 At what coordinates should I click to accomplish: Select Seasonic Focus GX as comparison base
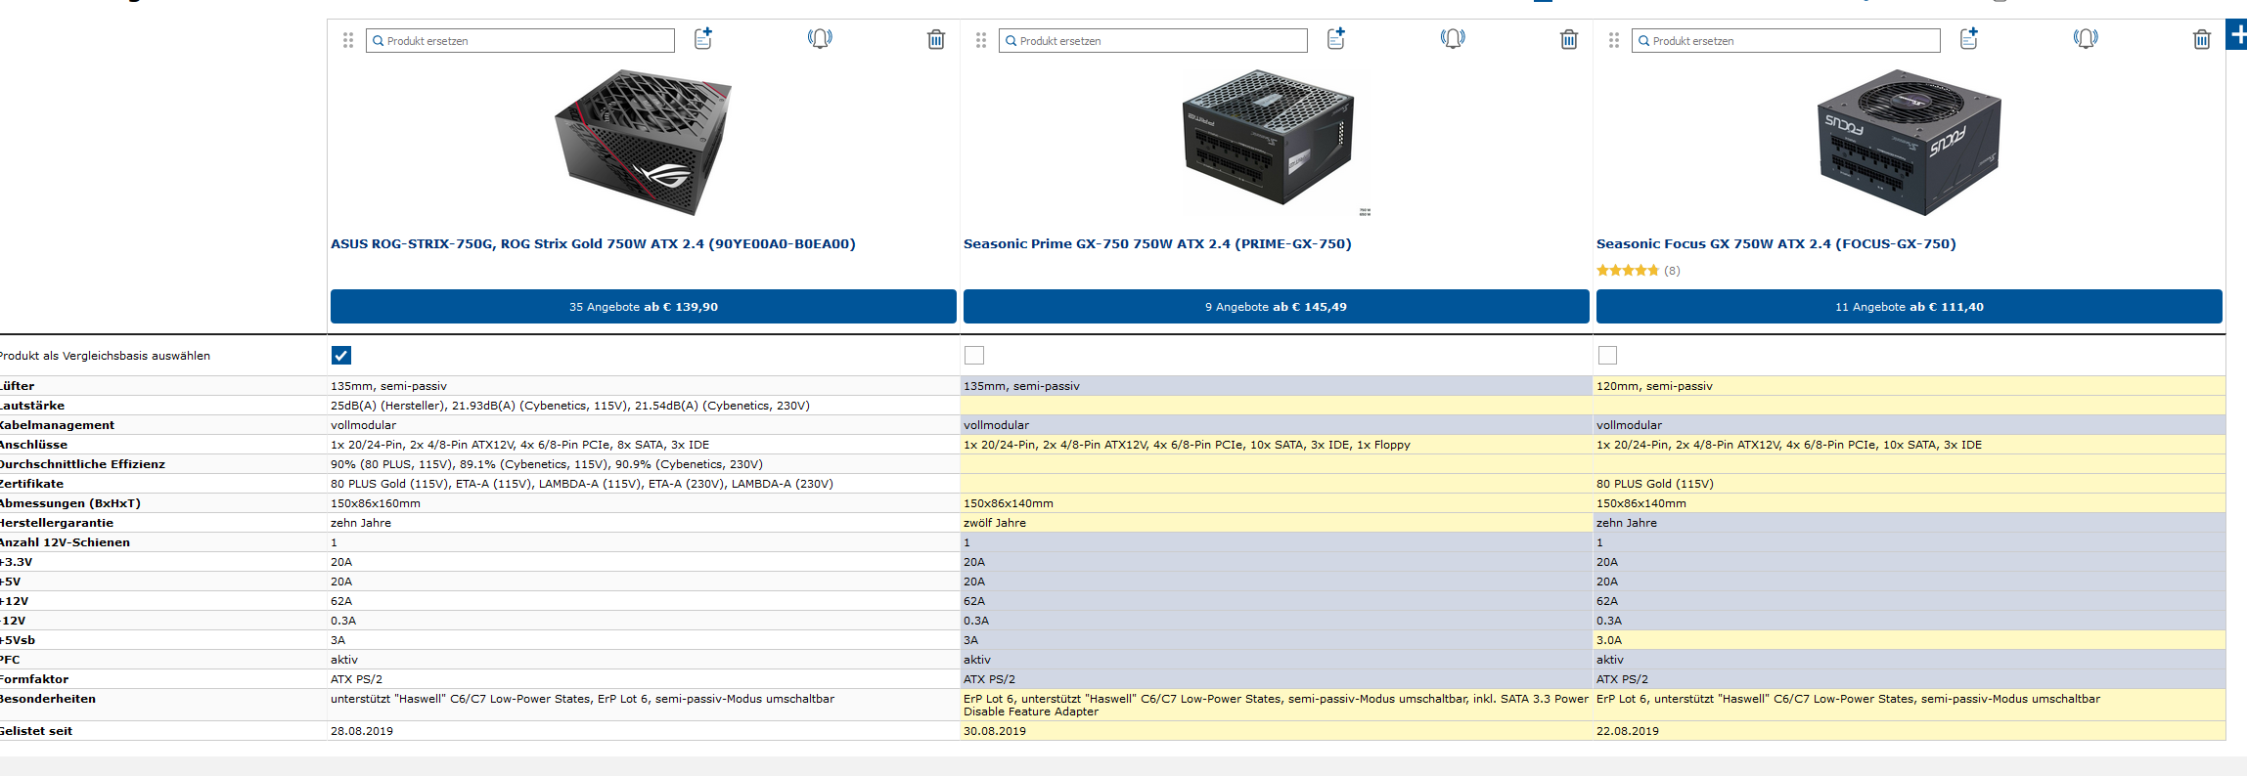[x=1607, y=356]
